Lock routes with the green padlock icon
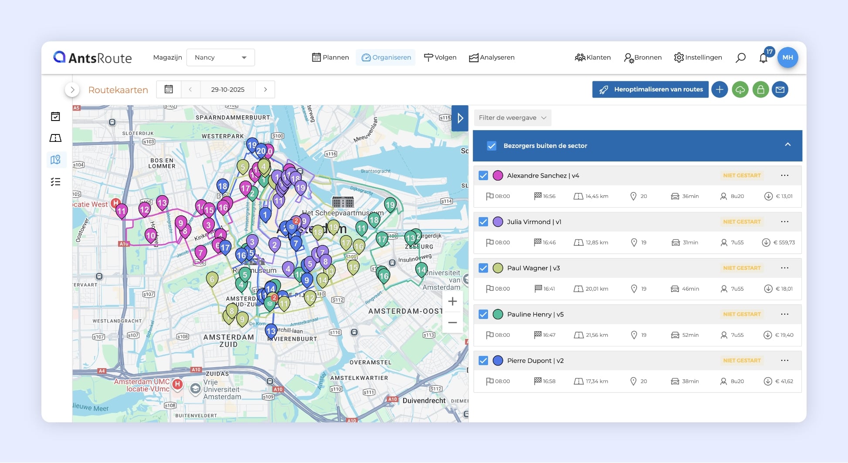Viewport: 848px width, 463px height. tap(760, 89)
